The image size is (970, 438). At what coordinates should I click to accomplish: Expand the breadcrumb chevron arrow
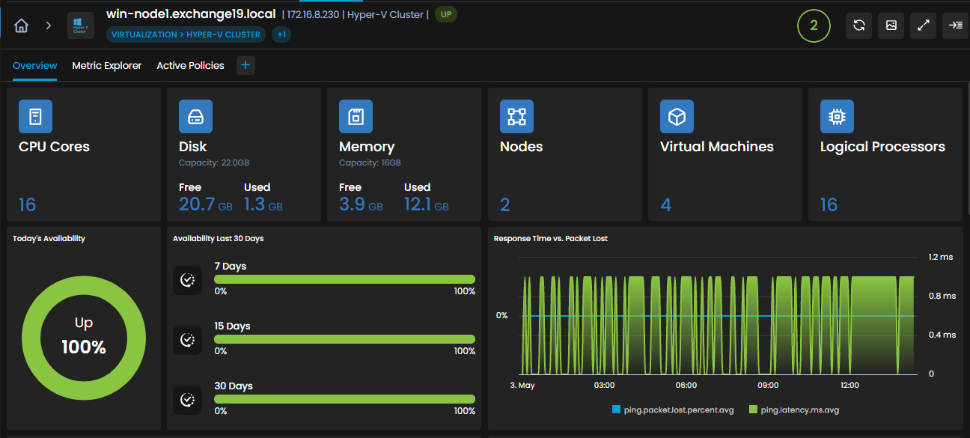click(49, 25)
